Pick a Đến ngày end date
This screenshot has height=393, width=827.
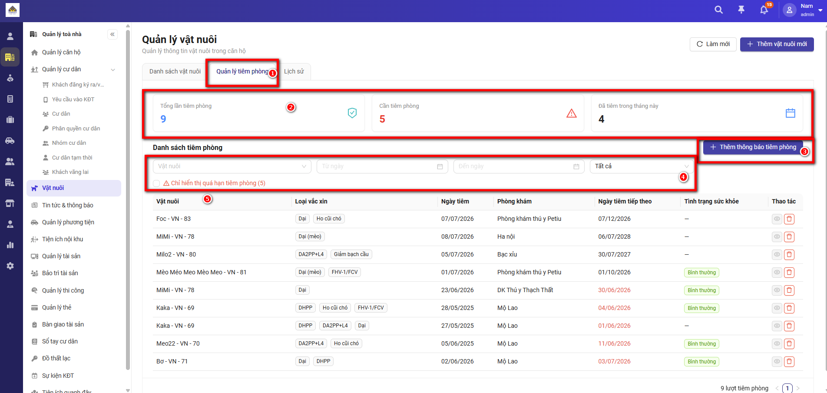click(x=519, y=167)
